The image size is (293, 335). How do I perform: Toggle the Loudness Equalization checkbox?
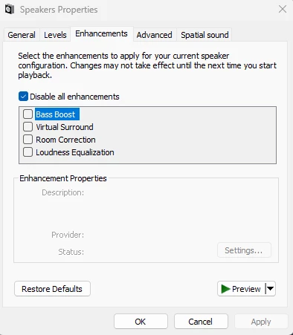(28, 152)
